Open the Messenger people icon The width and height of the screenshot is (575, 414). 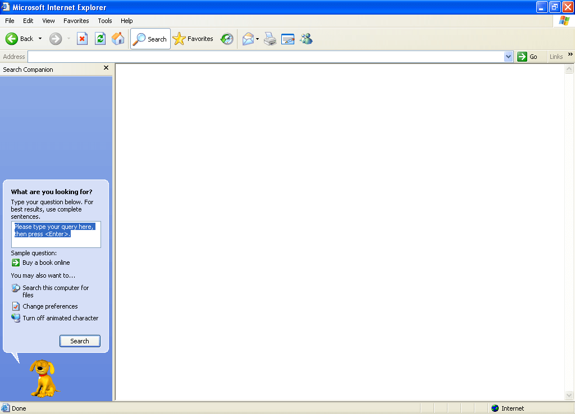click(x=306, y=39)
